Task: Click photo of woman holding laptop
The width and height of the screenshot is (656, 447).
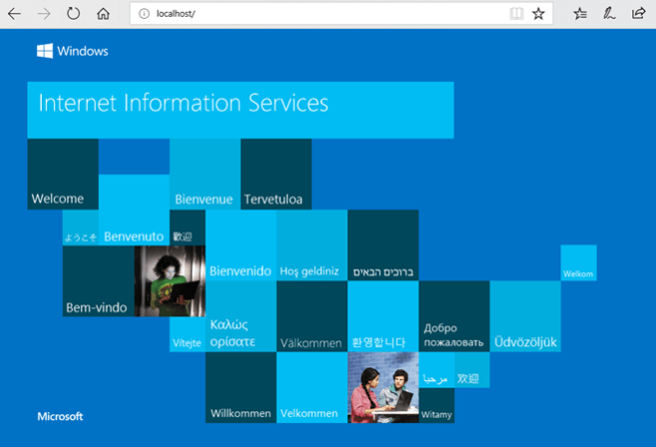Action: 170,281
